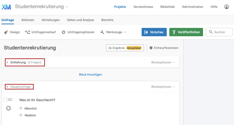The image size is (234, 125).
Task: Click the XM logo icon
Action: click(6, 7)
